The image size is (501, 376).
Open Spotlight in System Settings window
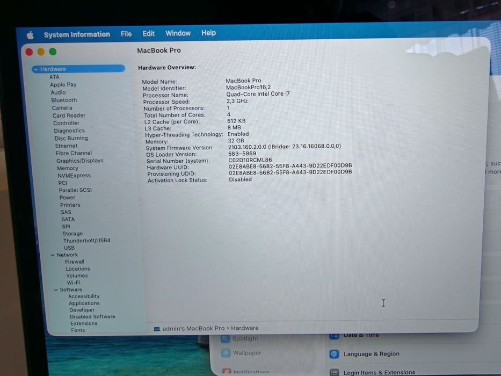(239, 338)
